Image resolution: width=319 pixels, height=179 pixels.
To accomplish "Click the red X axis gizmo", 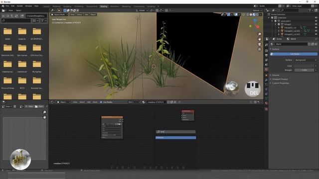I will pos(258,27).
